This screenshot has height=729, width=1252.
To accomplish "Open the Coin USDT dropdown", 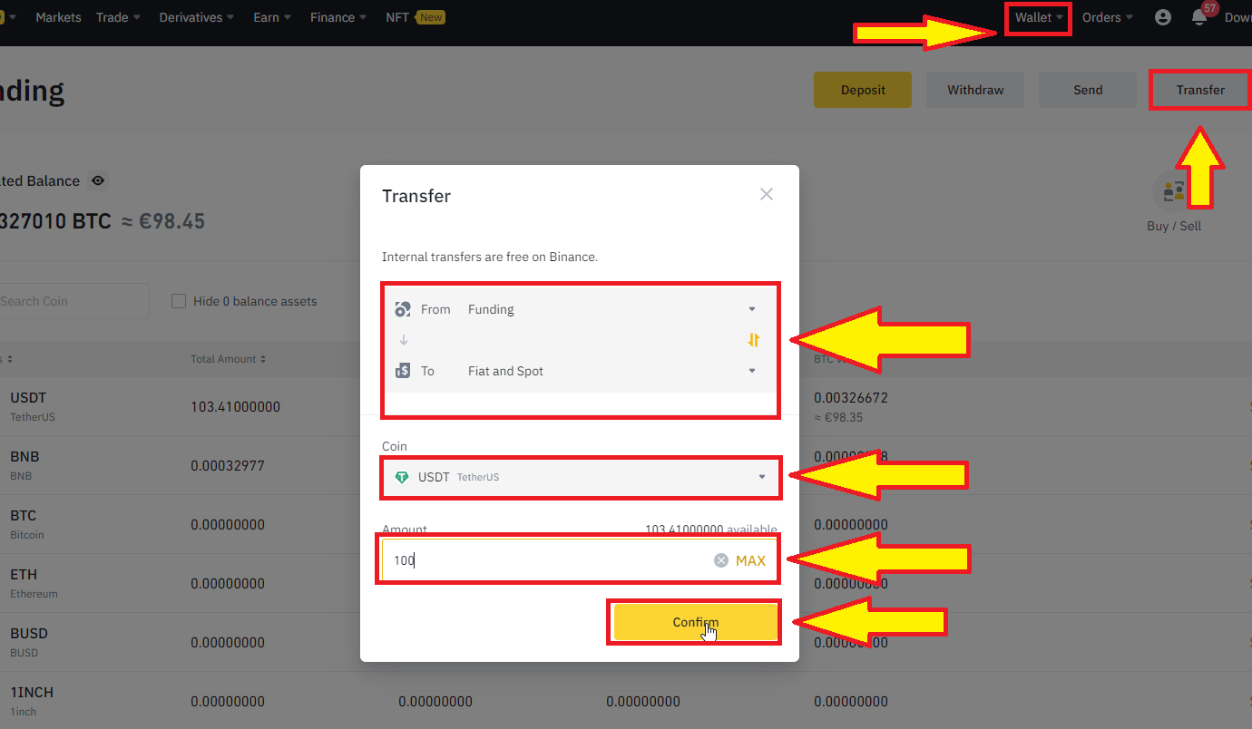I will [580, 477].
